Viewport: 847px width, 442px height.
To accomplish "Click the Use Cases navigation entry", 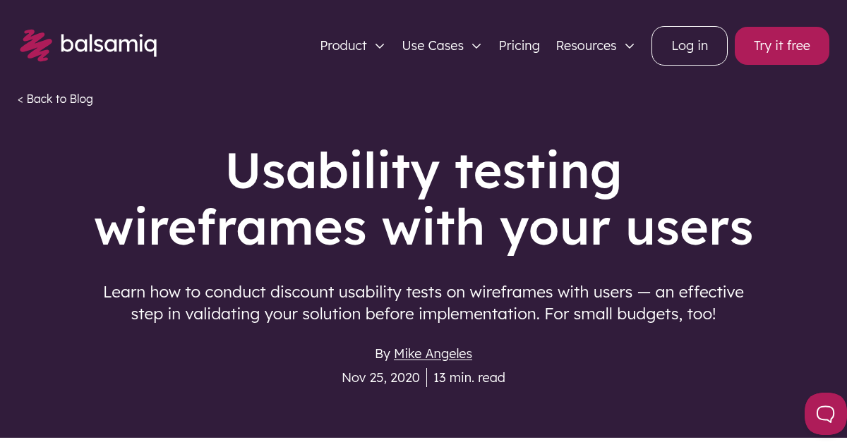I will pos(433,45).
